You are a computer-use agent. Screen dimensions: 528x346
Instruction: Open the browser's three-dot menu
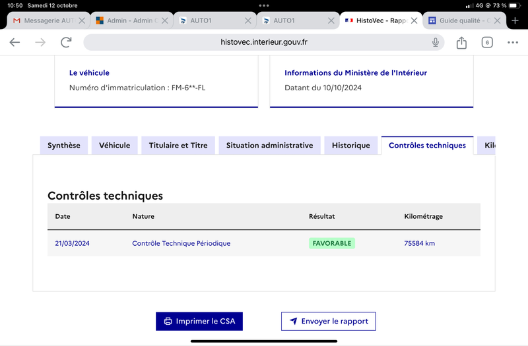pos(513,42)
